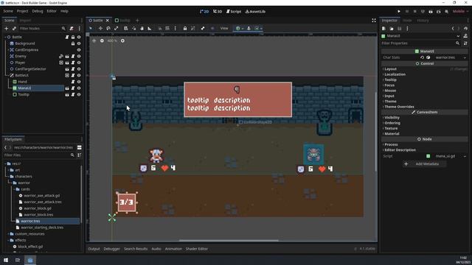Go to previous edited object in Inspector

(x=453, y=29)
